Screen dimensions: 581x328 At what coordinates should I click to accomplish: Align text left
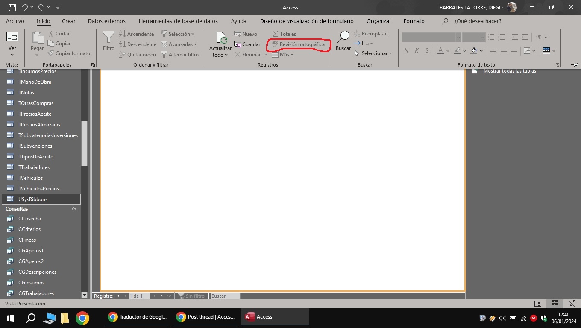point(493,50)
